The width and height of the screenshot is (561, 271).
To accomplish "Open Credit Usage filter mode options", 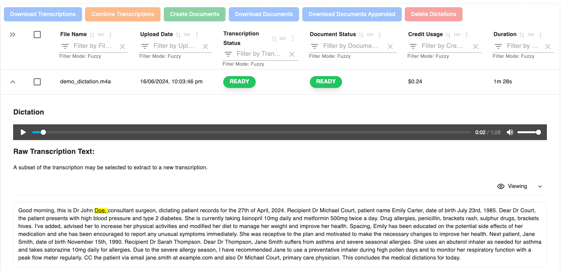I will point(413,46).
